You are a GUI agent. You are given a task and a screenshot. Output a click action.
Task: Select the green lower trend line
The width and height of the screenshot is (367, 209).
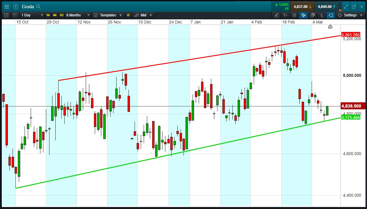tap(178, 153)
